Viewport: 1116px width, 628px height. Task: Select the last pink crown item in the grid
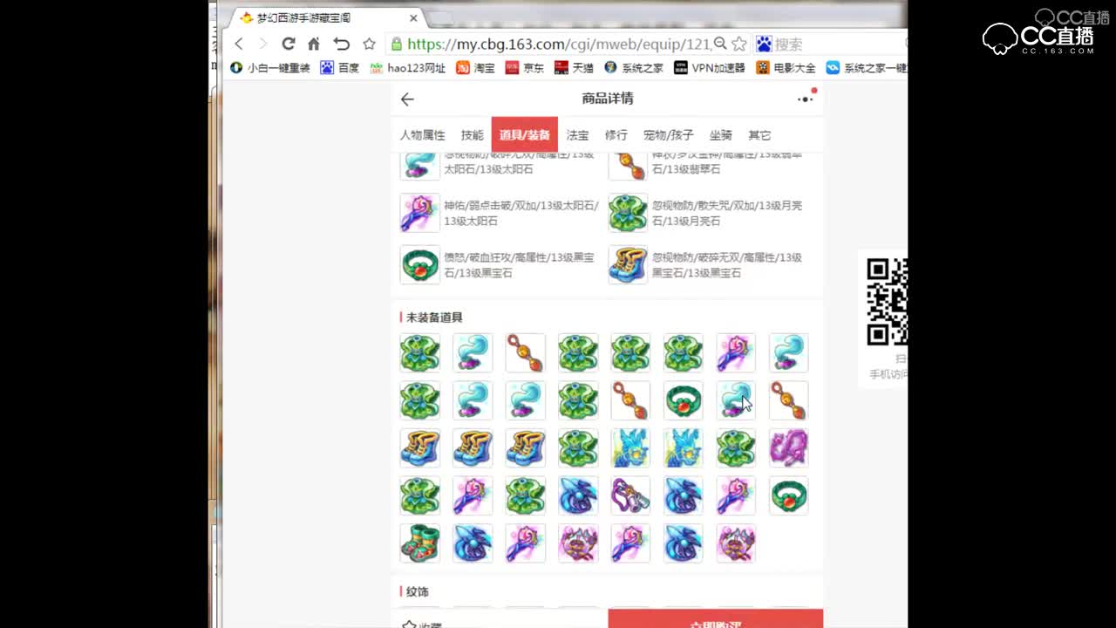tap(735, 543)
